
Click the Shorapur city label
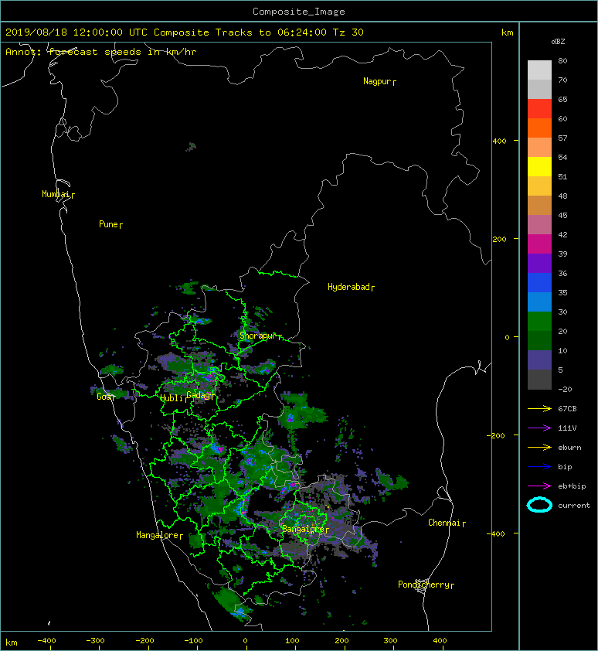click(257, 336)
